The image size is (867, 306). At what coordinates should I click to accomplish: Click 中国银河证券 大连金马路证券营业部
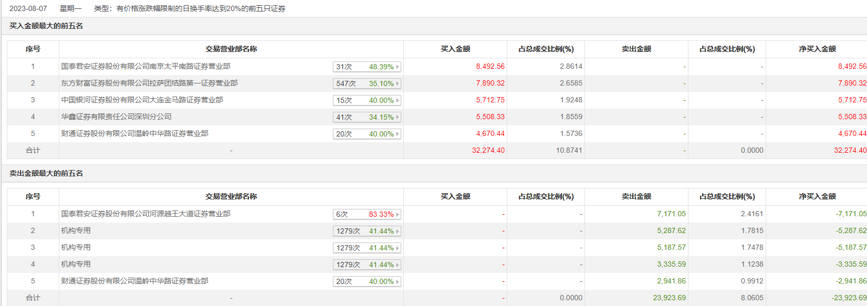point(142,100)
